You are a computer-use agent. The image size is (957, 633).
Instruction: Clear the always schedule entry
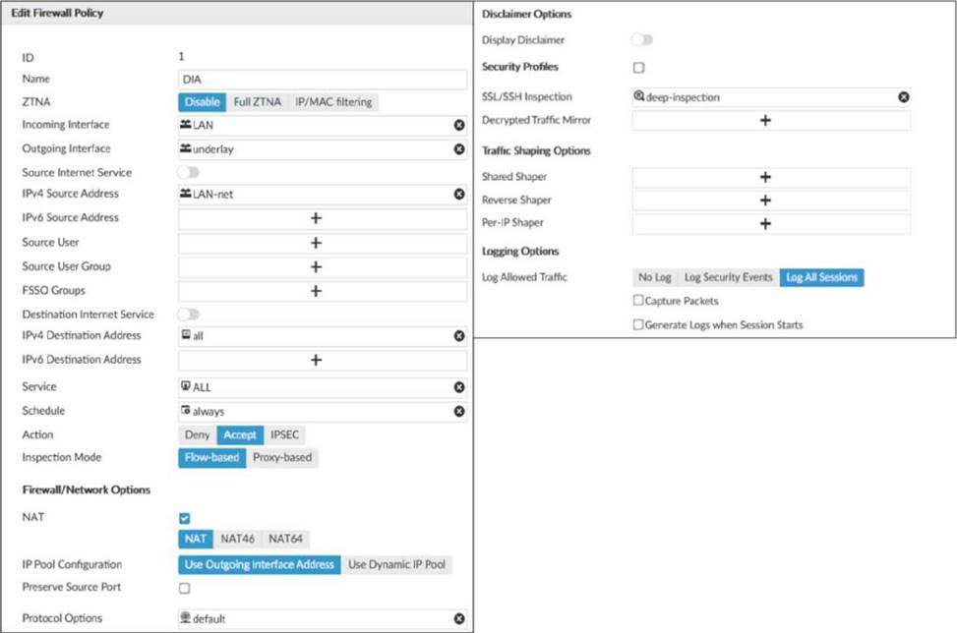coord(458,411)
